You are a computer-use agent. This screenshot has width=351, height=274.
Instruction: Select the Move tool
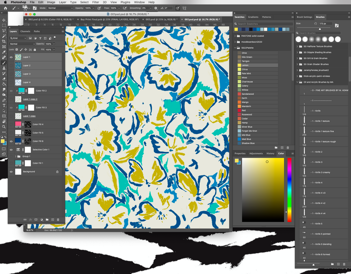click(x=4, y=20)
